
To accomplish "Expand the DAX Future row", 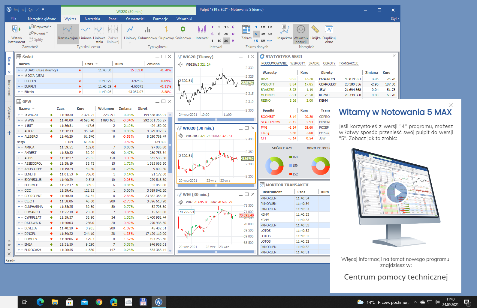I will 19,70.
